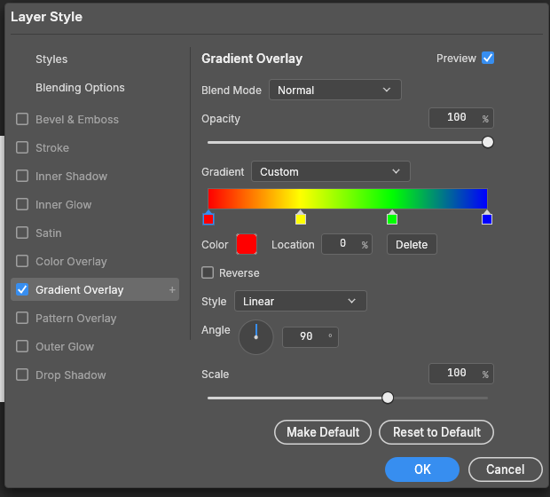Select the blue gradient color stop
Viewport: 550px width, 497px height.
pyautogui.click(x=487, y=218)
